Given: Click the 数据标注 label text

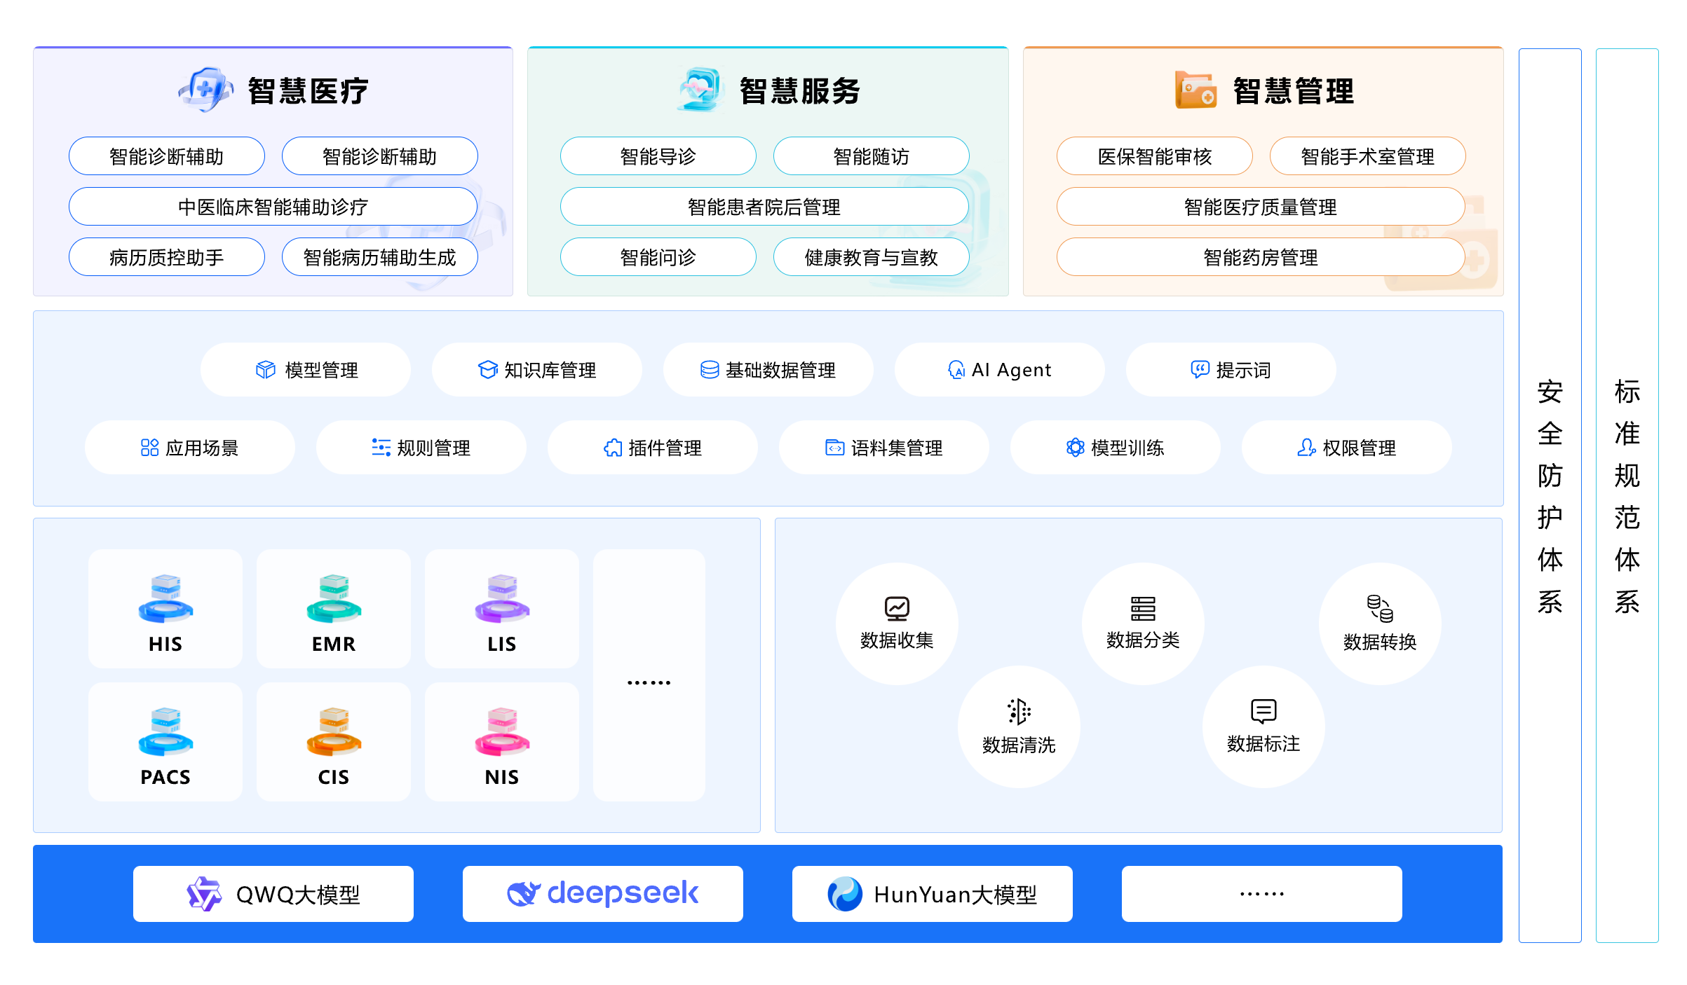Looking at the screenshot, I should [1263, 743].
